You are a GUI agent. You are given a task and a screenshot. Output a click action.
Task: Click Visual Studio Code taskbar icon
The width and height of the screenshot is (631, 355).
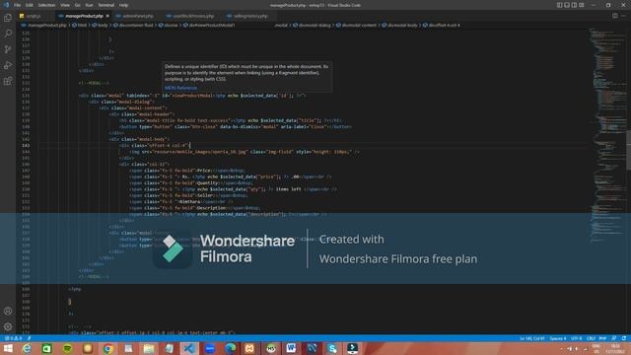point(189,348)
